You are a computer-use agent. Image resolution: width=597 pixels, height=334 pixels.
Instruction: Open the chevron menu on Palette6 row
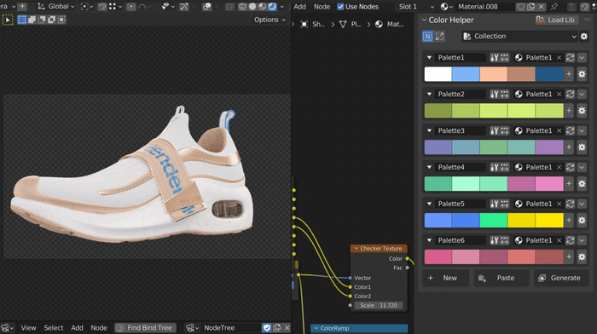click(582, 240)
